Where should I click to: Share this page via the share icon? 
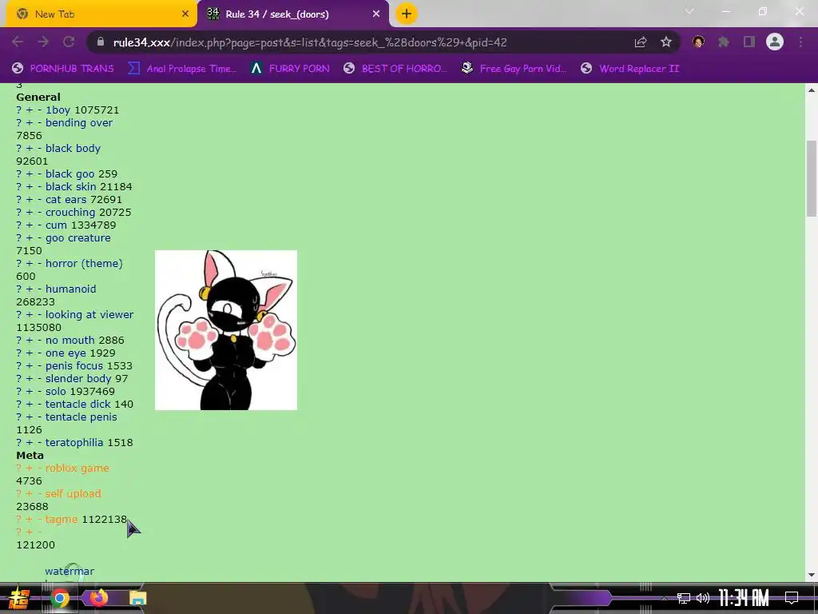click(x=641, y=42)
